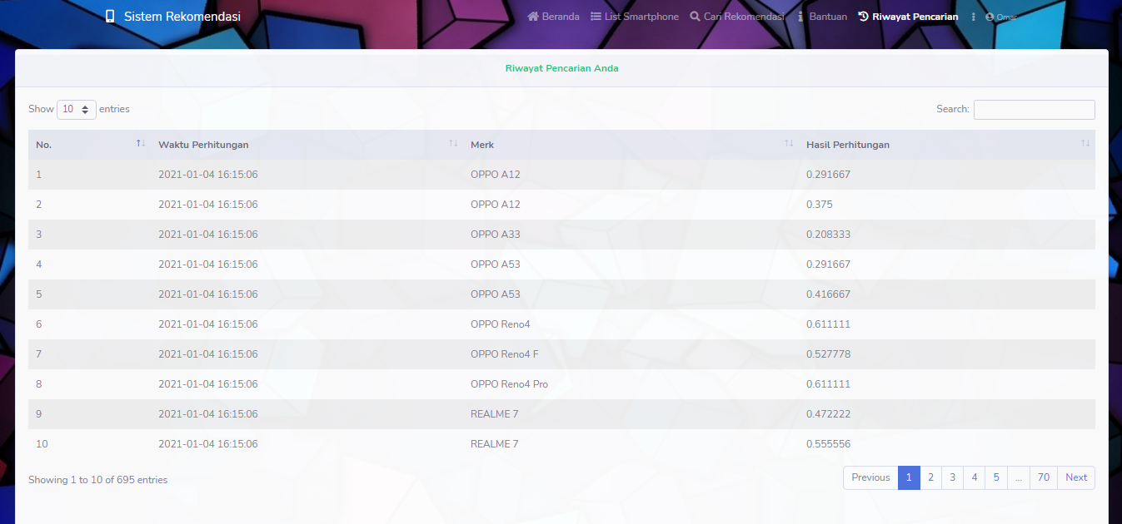
Task: Go to Cari Rekomendasi
Action: [737, 17]
